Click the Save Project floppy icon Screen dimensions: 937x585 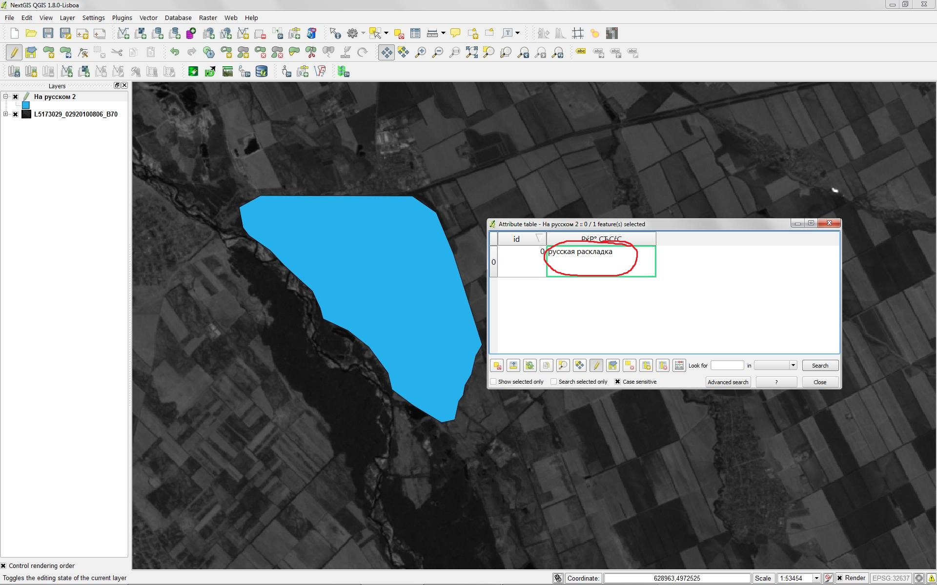(48, 34)
